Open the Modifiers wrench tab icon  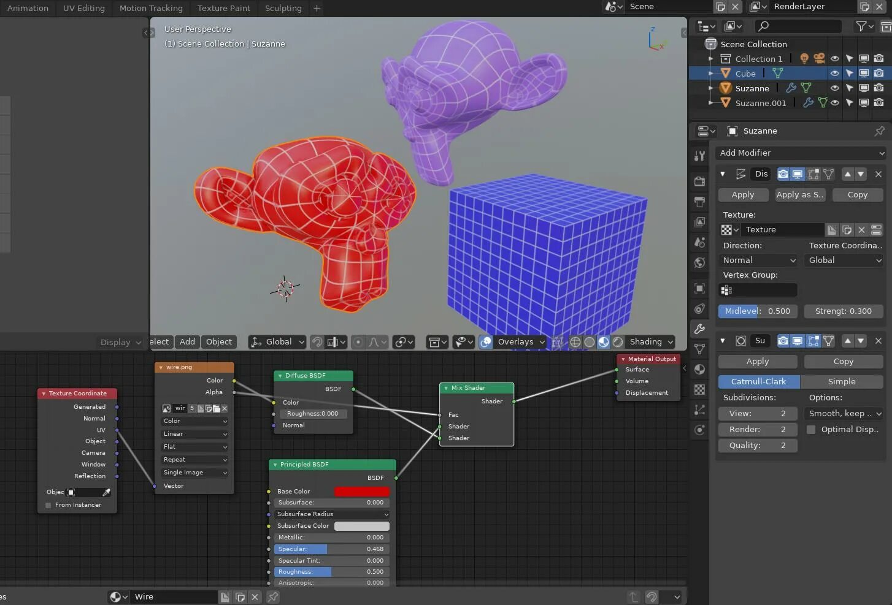[x=699, y=329]
